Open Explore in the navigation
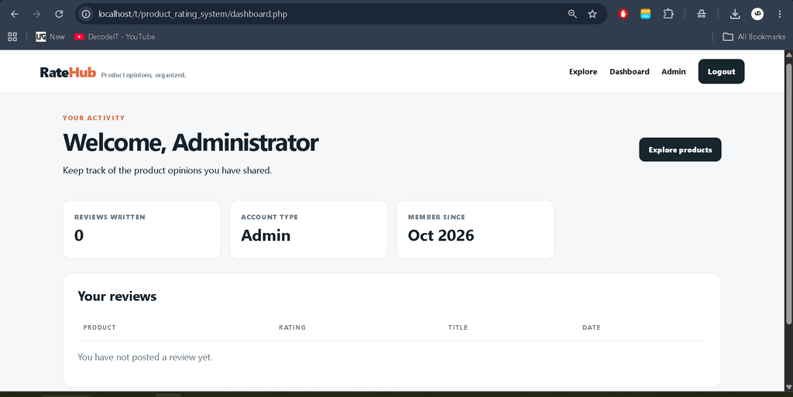This screenshot has height=397, width=793. tap(583, 72)
